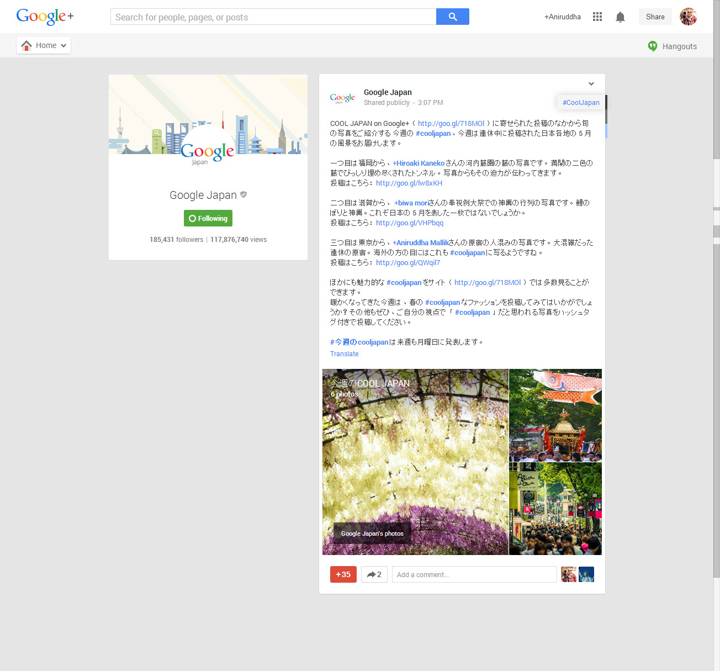This screenshot has width=720, height=671.
Task: Click the Google Japan post avatar logo
Action: [342, 98]
